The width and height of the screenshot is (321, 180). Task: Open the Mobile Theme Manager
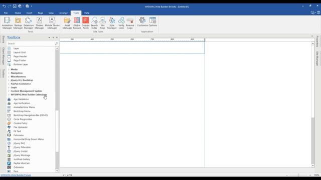tap(52, 23)
